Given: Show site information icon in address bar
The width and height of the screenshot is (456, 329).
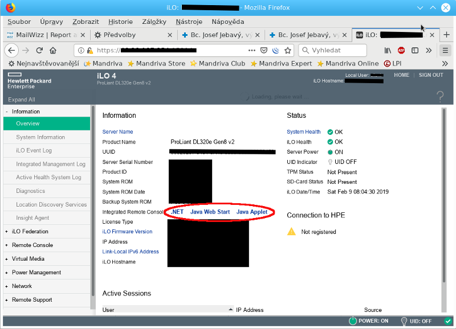Looking at the screenshot, I should click(x=81, y=51).
